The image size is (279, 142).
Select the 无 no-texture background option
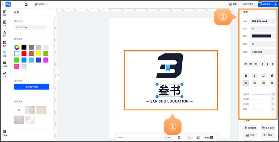click(19, 110)
